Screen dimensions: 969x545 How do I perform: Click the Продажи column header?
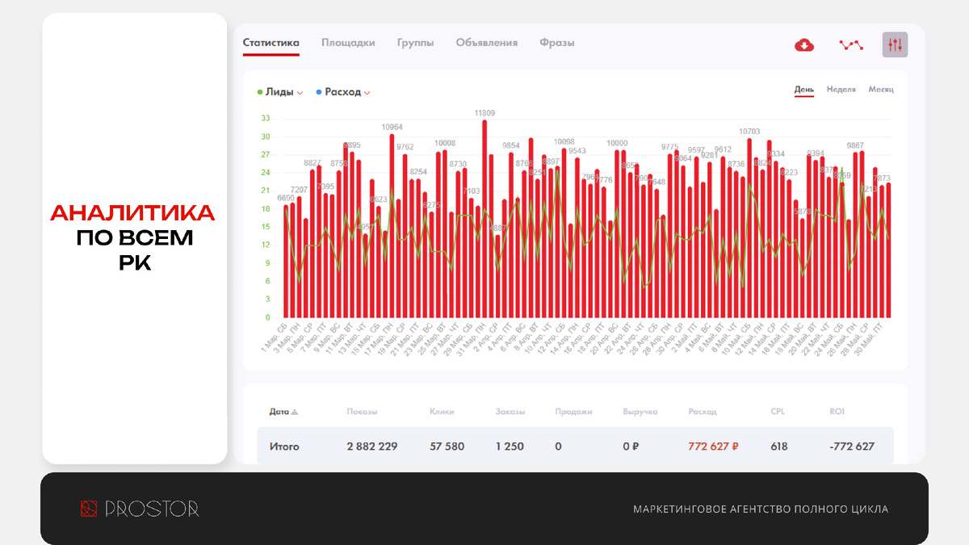click(x=574, y=412)
